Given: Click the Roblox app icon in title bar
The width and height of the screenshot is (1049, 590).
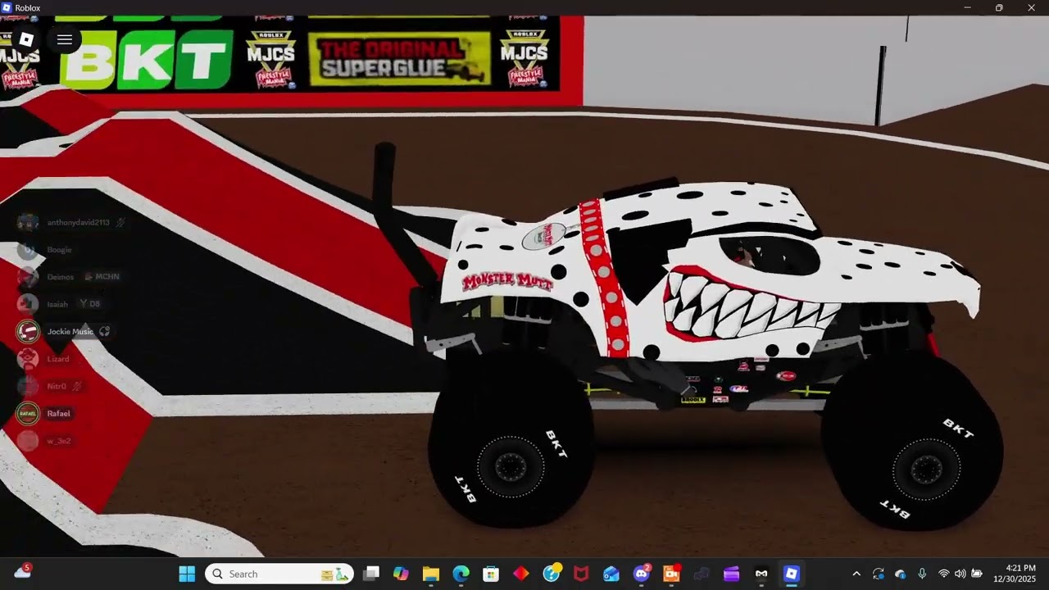Looking at the screenshot, I should click(7, 7).
